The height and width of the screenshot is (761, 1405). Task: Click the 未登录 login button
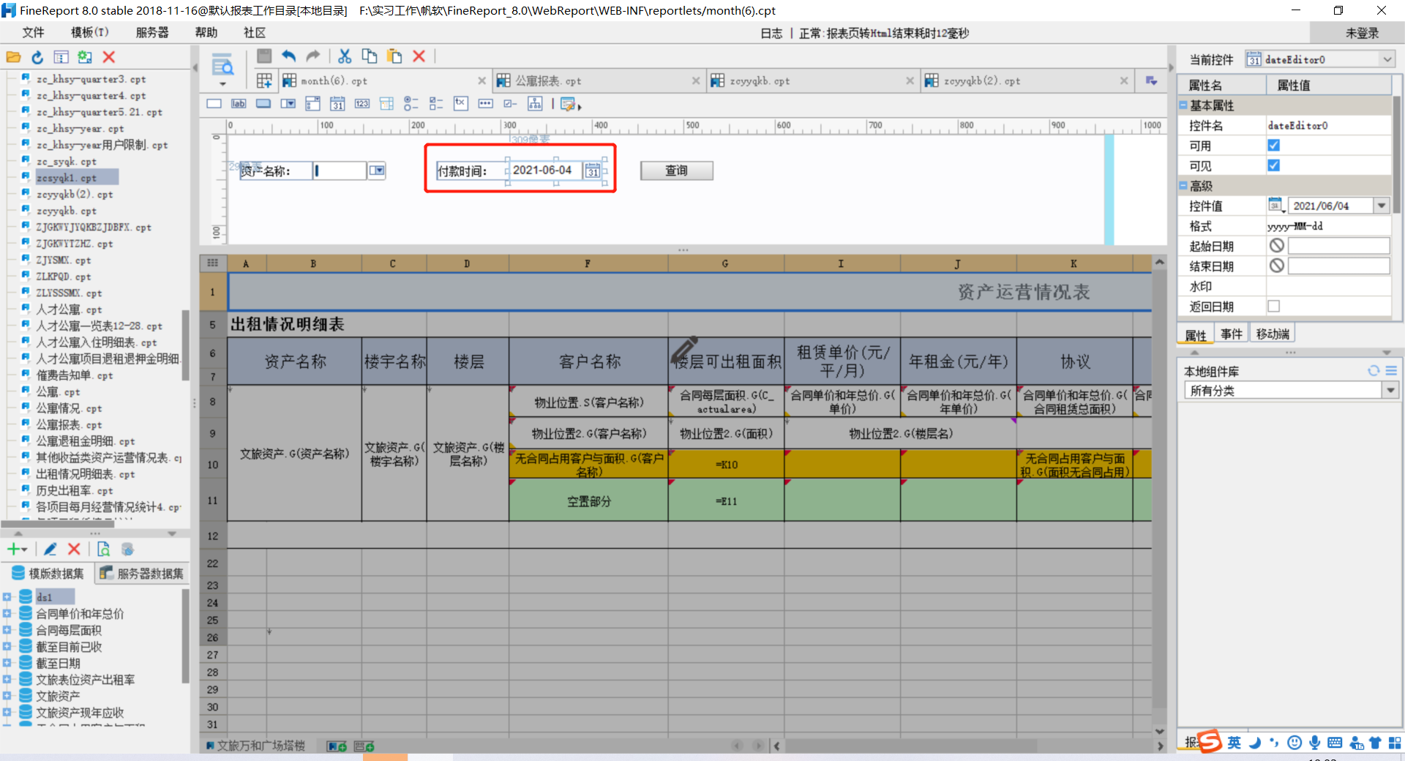(1362, 33)
